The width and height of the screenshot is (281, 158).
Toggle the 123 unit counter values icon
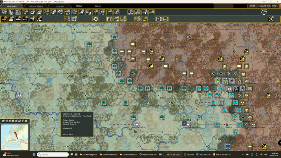pos(67,12)
